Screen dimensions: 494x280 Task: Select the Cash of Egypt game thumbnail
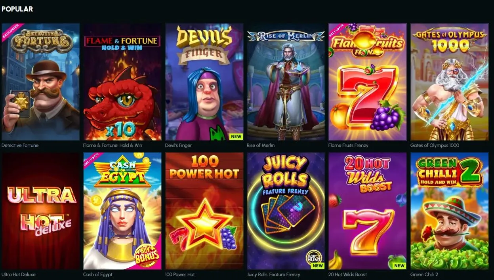tap(122, 211)
